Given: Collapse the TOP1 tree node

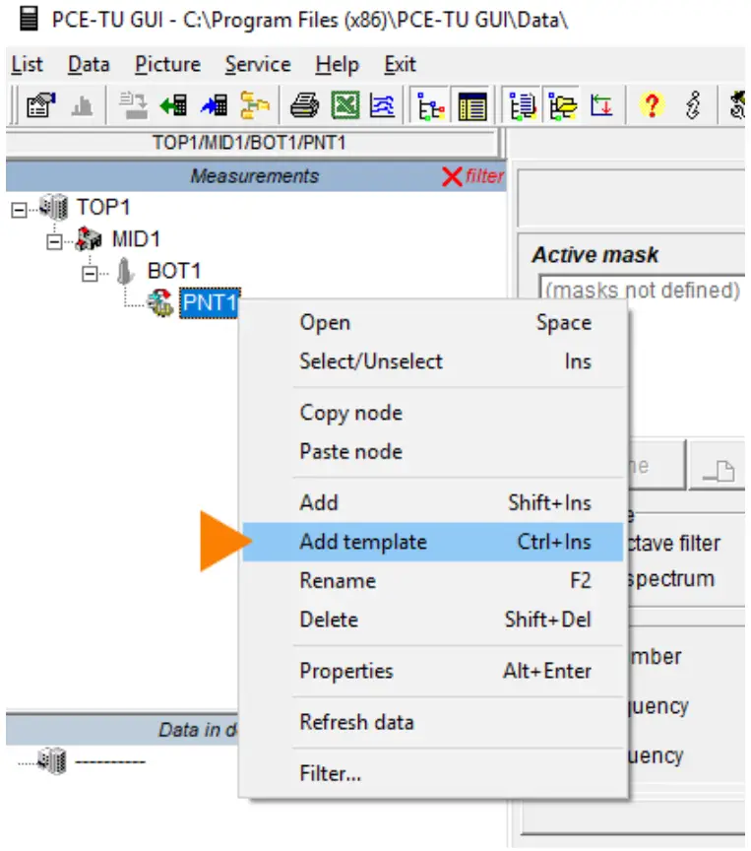Looking at the screenshot, I should [19, 210].
